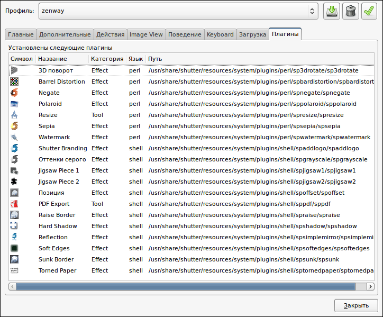This screenshot has width=383, height=317.
Task: Select the 3D поворот plugin icon
Action: [x=14, y=70]
